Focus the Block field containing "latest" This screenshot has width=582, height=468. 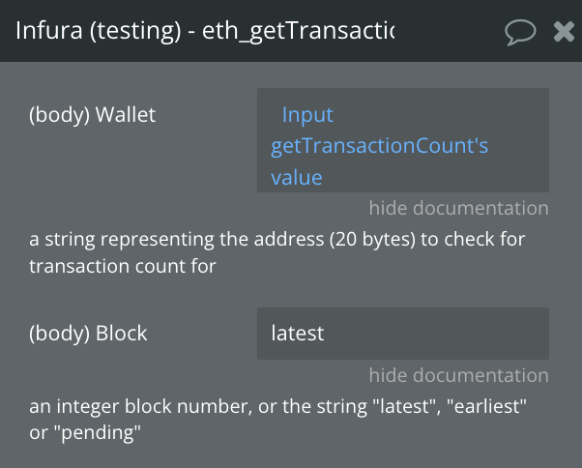tap(402, 334)
